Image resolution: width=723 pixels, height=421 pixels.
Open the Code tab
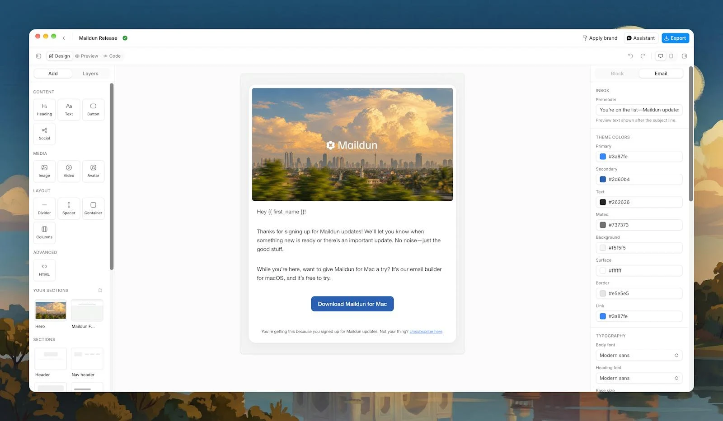tap(112, 56)
